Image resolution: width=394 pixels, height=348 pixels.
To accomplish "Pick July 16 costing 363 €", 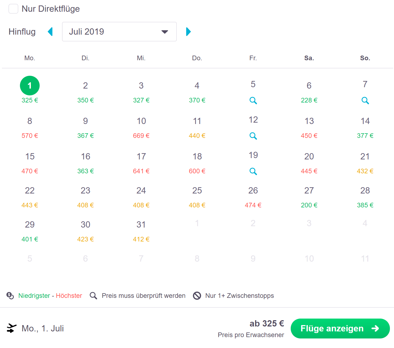I will pyautogui.click(x=86, y=163).
